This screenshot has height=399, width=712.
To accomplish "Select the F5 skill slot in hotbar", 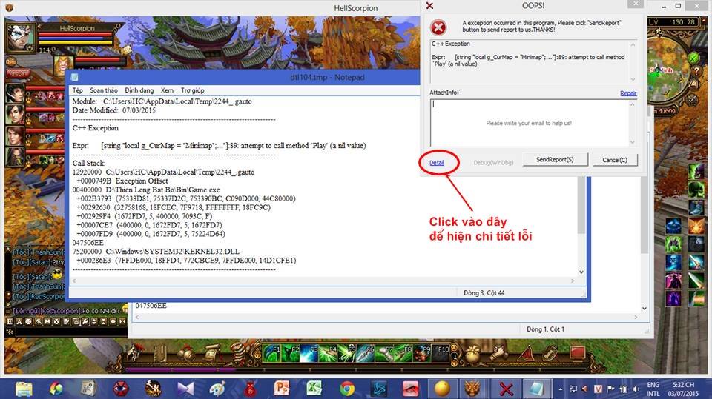I will coord(347,354).
